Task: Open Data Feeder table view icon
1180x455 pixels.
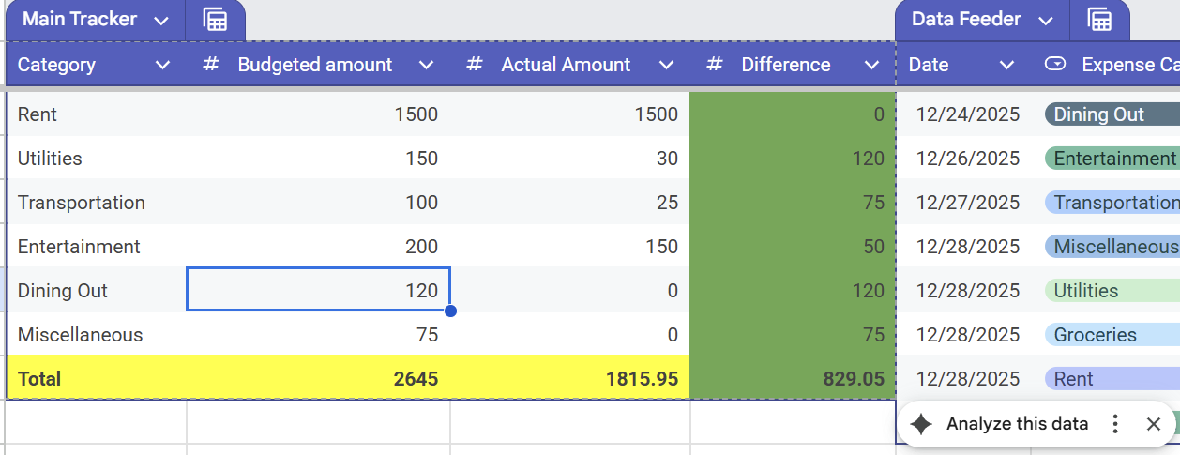Action: coord(1099,20)
